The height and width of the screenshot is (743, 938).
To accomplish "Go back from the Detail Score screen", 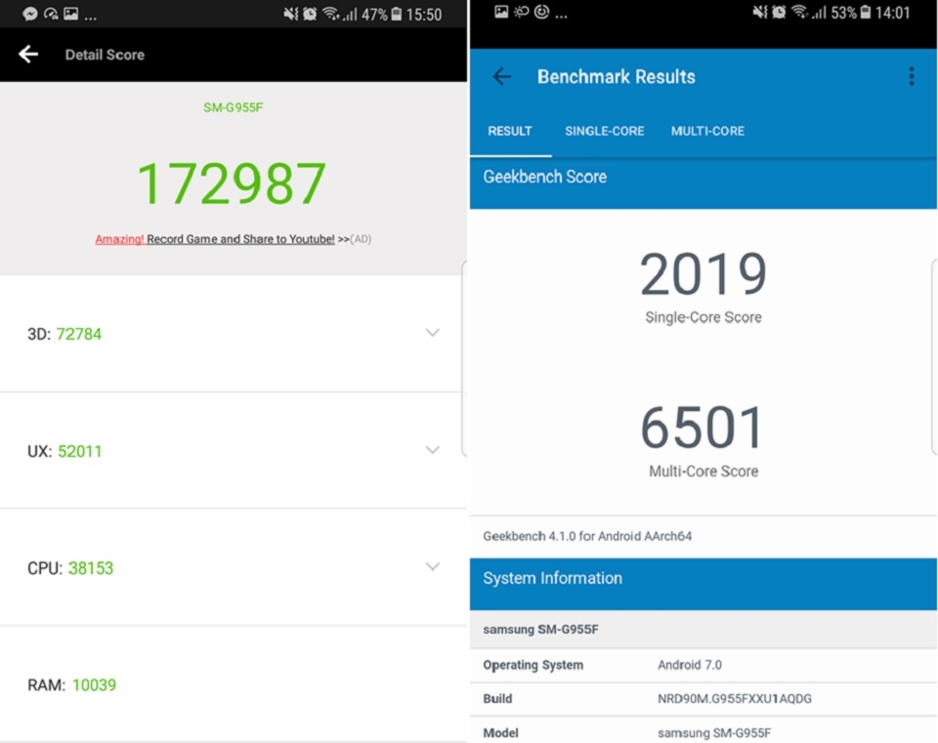I will pos(28,55).
